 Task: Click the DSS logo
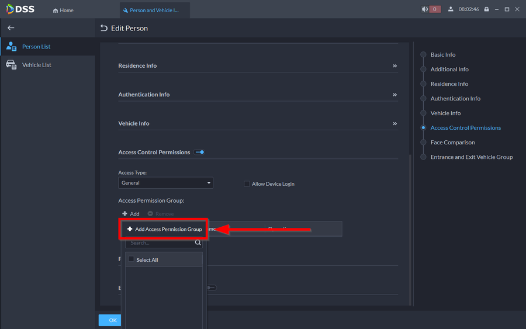(x=20, y=9)
